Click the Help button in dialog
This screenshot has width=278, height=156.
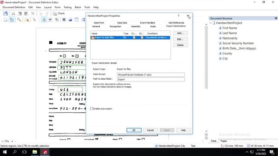[183, 130]
